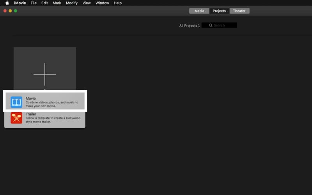The height and width of the screenshot is (195, 312).
Task: Open the Help menu
Action: (118, 3)
